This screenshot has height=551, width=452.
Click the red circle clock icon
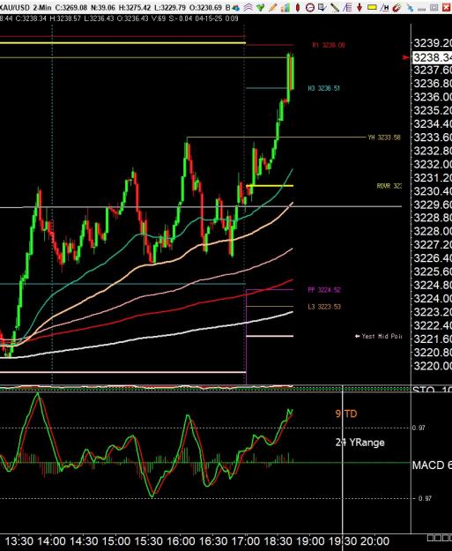pos(310,7)
